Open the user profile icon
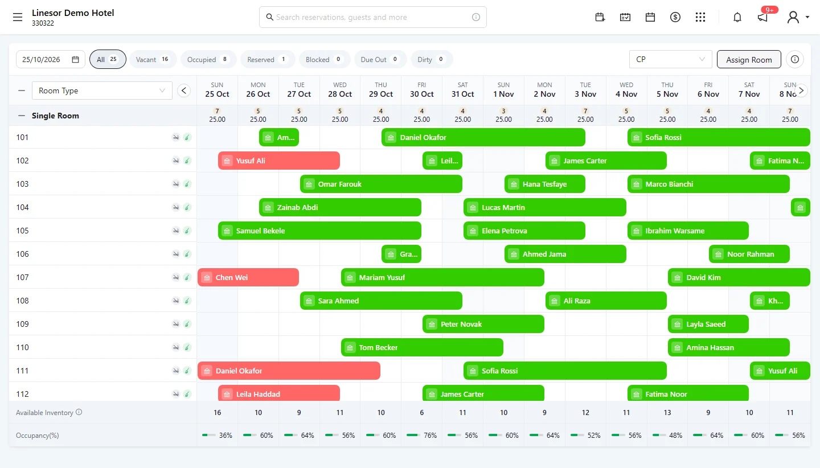 coord(793,17)
